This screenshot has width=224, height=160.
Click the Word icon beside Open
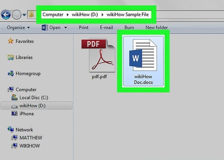click(x=45, y=28)
